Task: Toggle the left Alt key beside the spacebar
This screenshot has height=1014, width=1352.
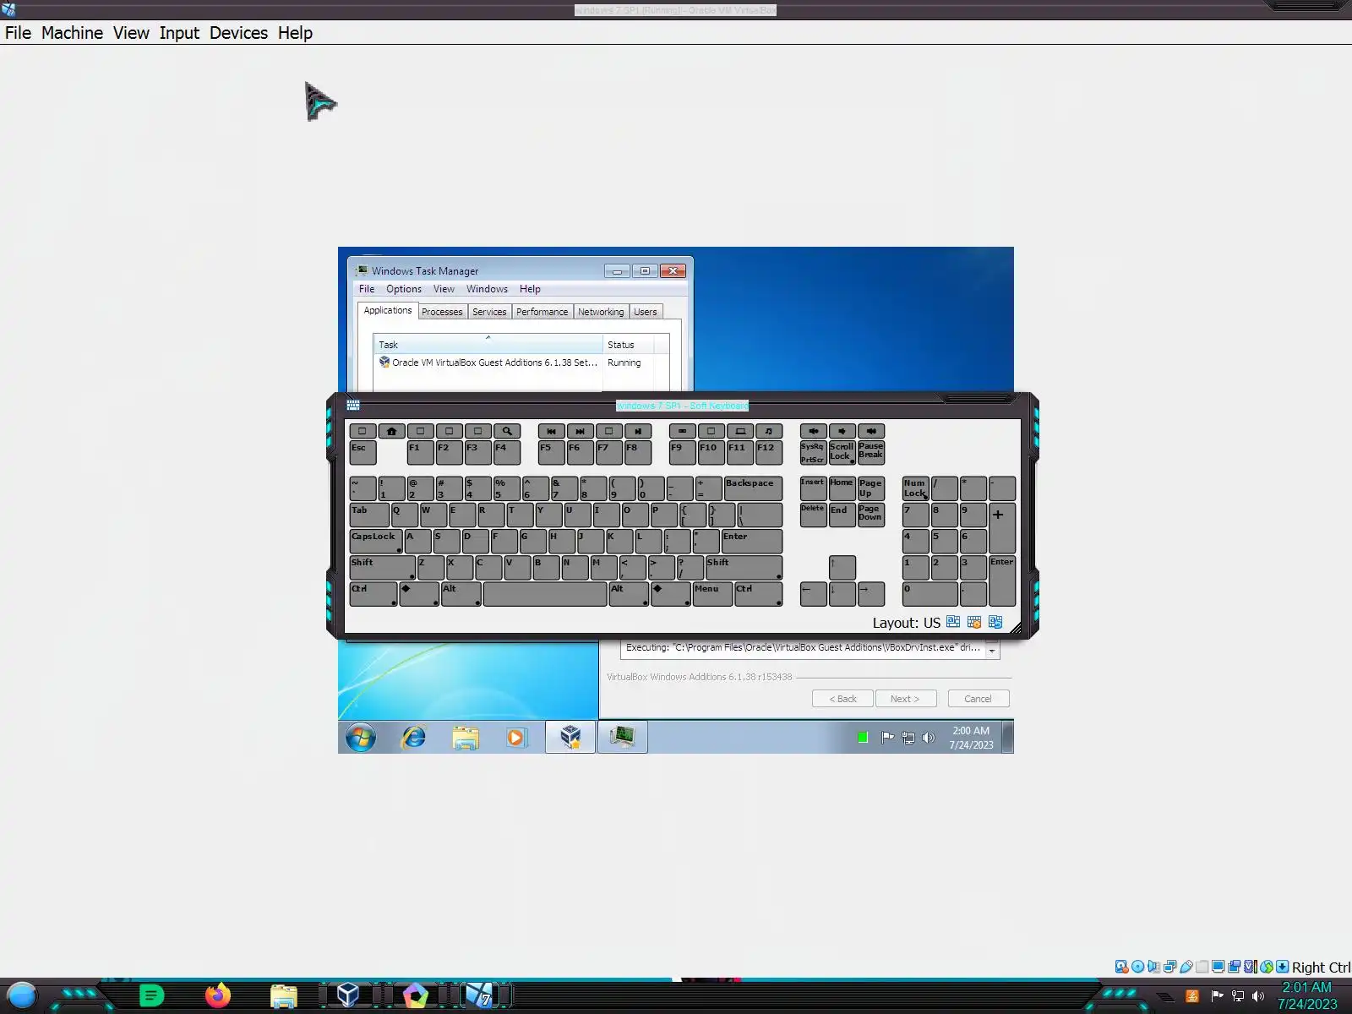Action: coord(461,594)
